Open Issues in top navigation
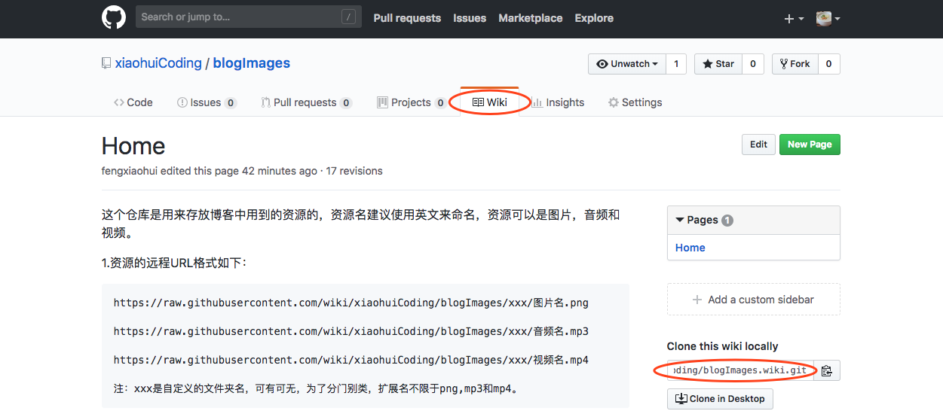The height and width of the screenshot is (414, 943). (470, 18)
